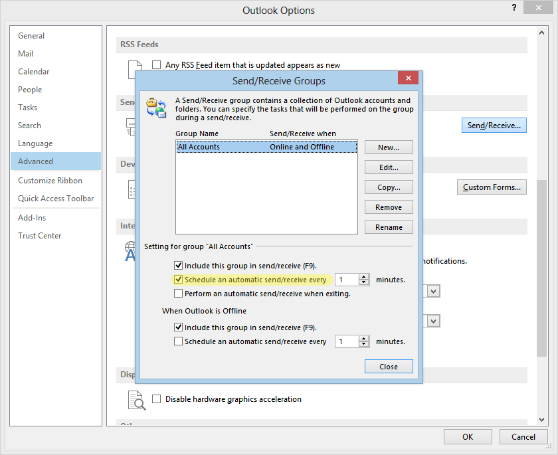Click OK in Outlook Options
The height and width of the screenshot is (455, 558).
pyautogui.click(x=468, y=437)
